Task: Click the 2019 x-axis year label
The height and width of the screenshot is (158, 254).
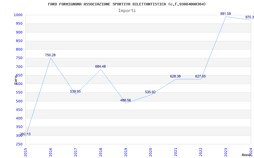Action: pos(126,152)
